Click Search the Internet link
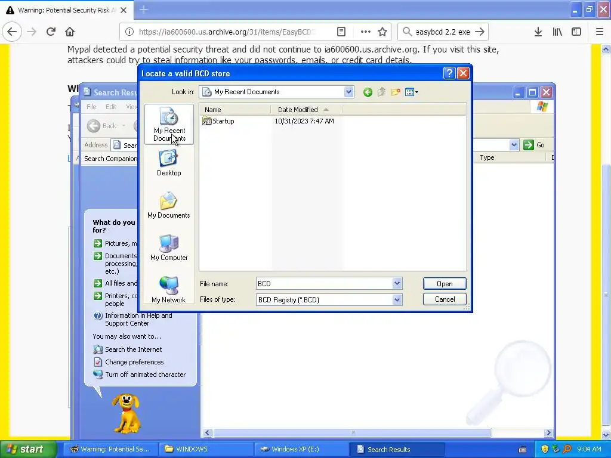This screenshot has height=458, width=611. (x=128, y=349)
